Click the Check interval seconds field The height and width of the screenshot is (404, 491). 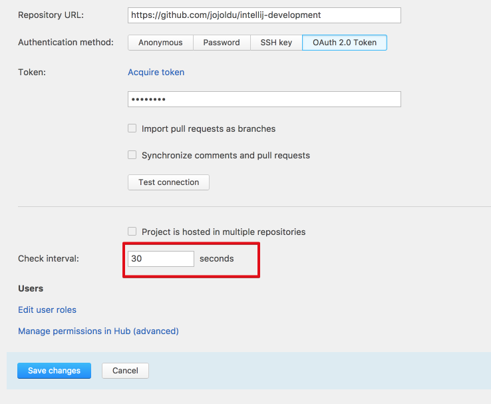click(161, 259)
